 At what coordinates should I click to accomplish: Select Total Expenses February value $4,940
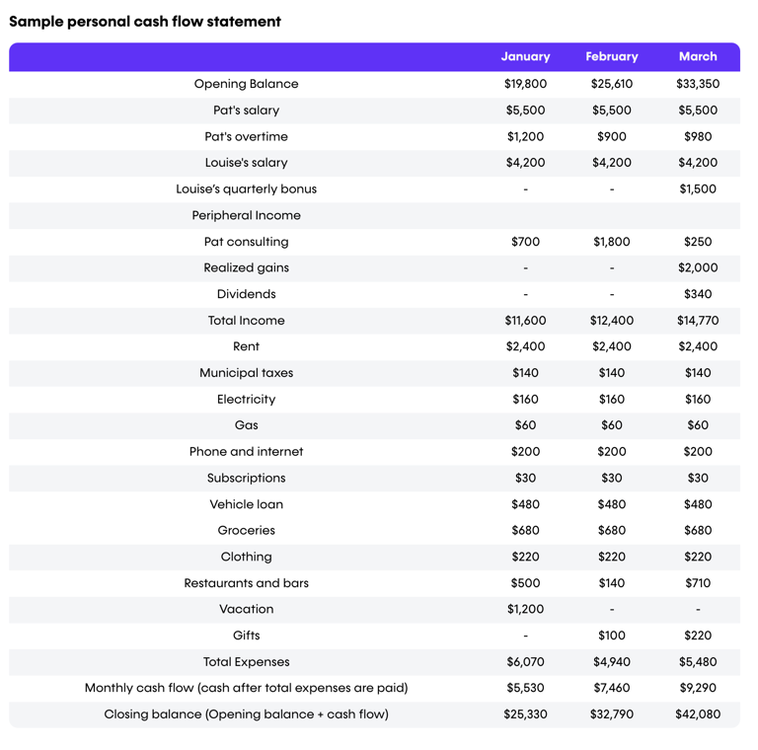point(611,662)
